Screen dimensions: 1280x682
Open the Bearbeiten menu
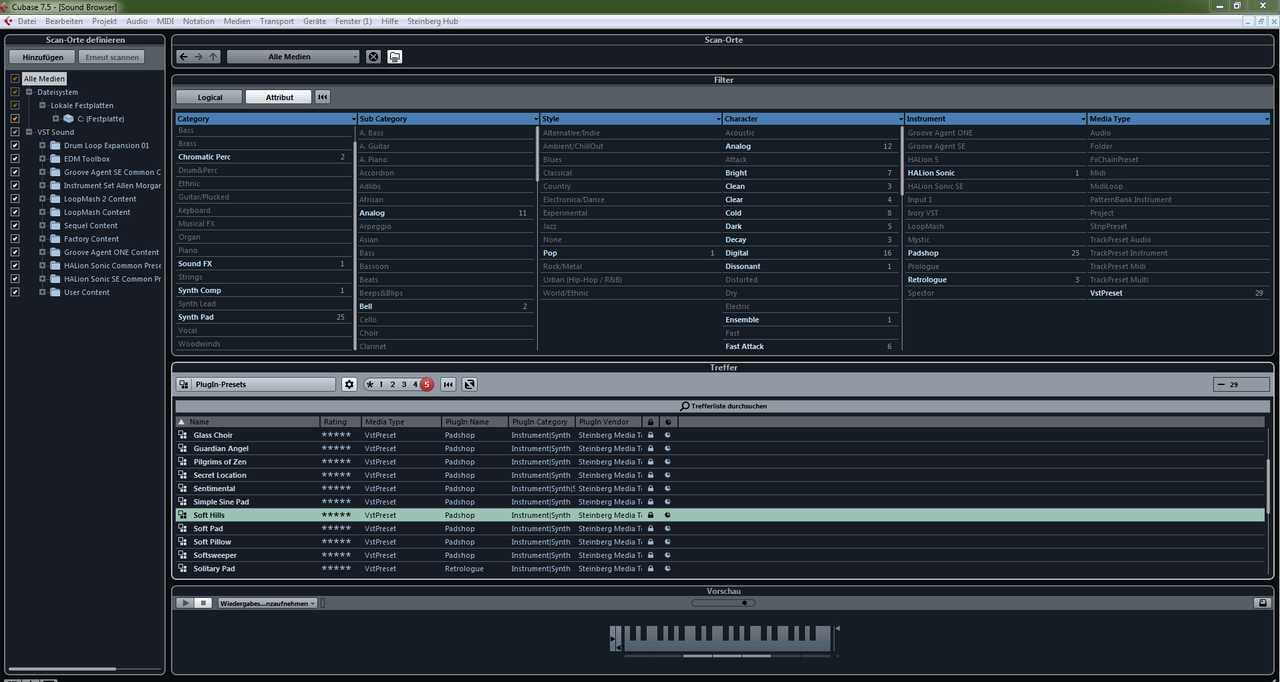pos(64,21)
